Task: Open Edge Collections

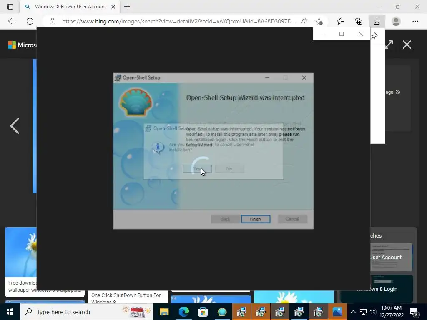Action: [359, 21]
